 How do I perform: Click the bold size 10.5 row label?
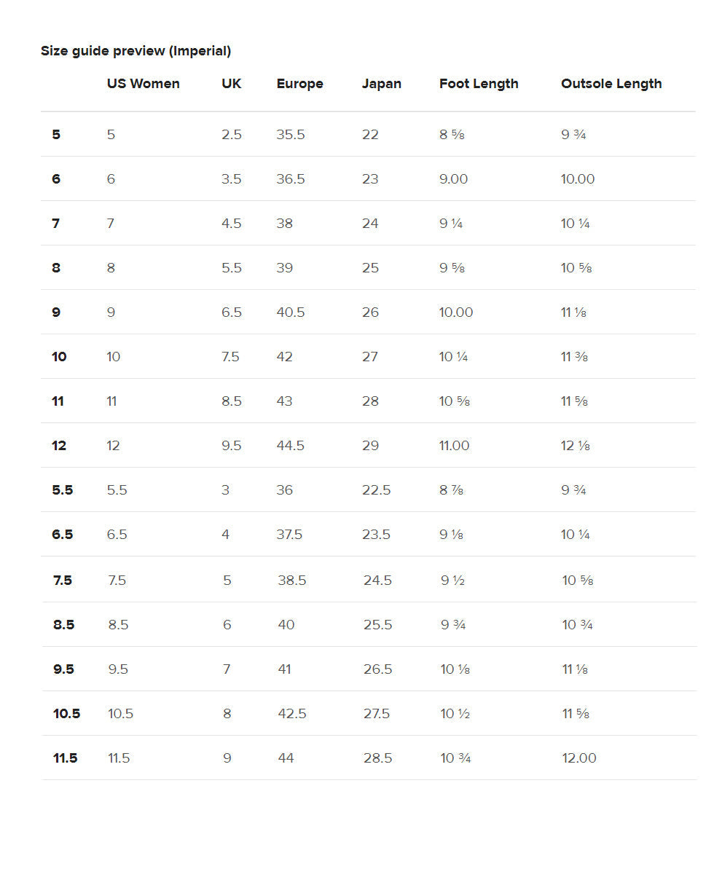pos(66,714)
